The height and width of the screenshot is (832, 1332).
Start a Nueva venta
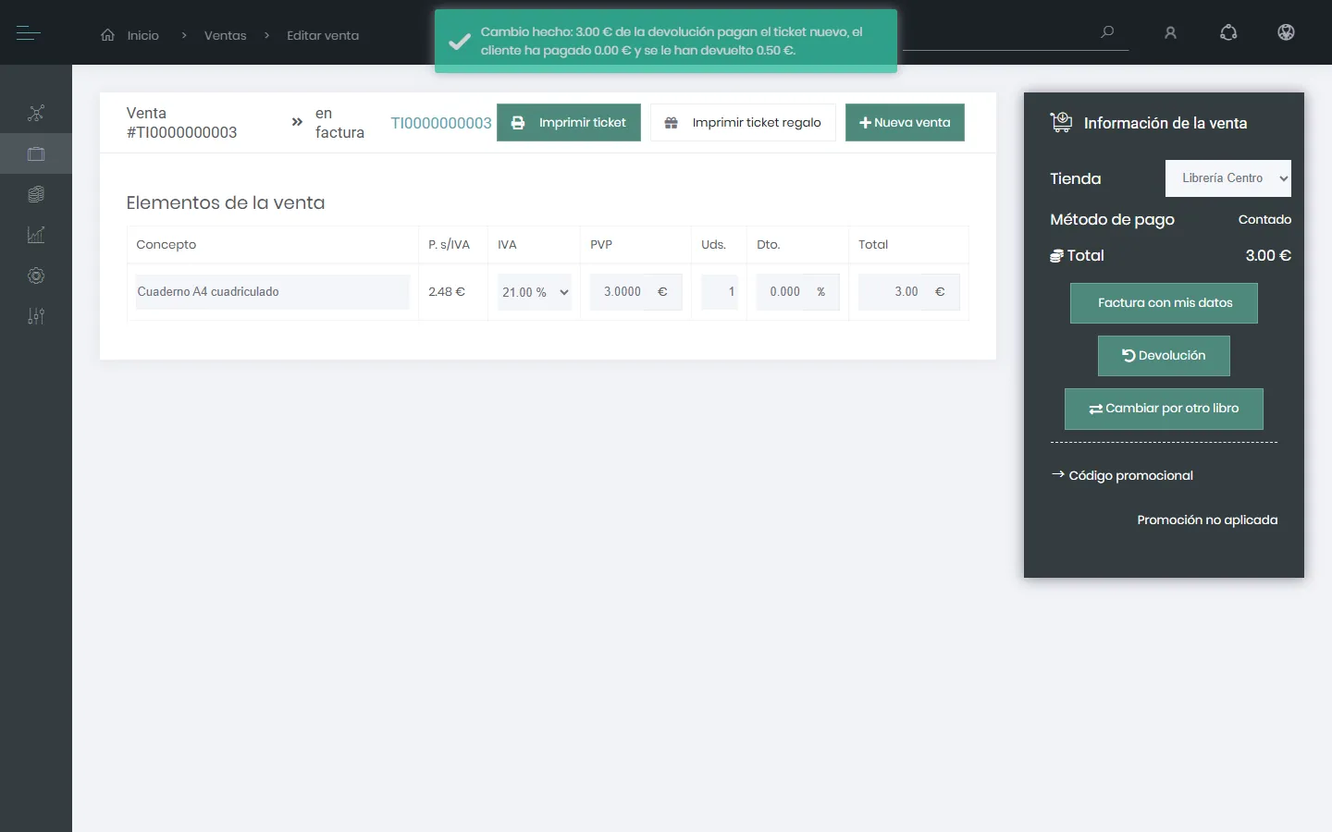(905, 122)
